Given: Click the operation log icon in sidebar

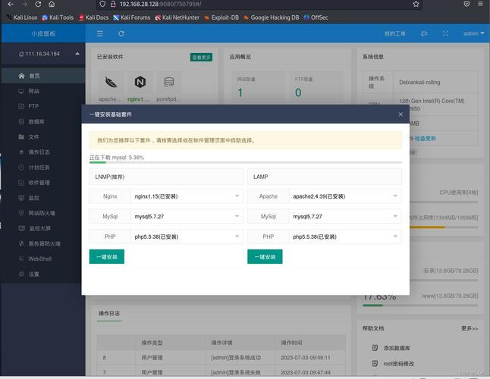Looking at the screenshot, I should pos(21,152).
